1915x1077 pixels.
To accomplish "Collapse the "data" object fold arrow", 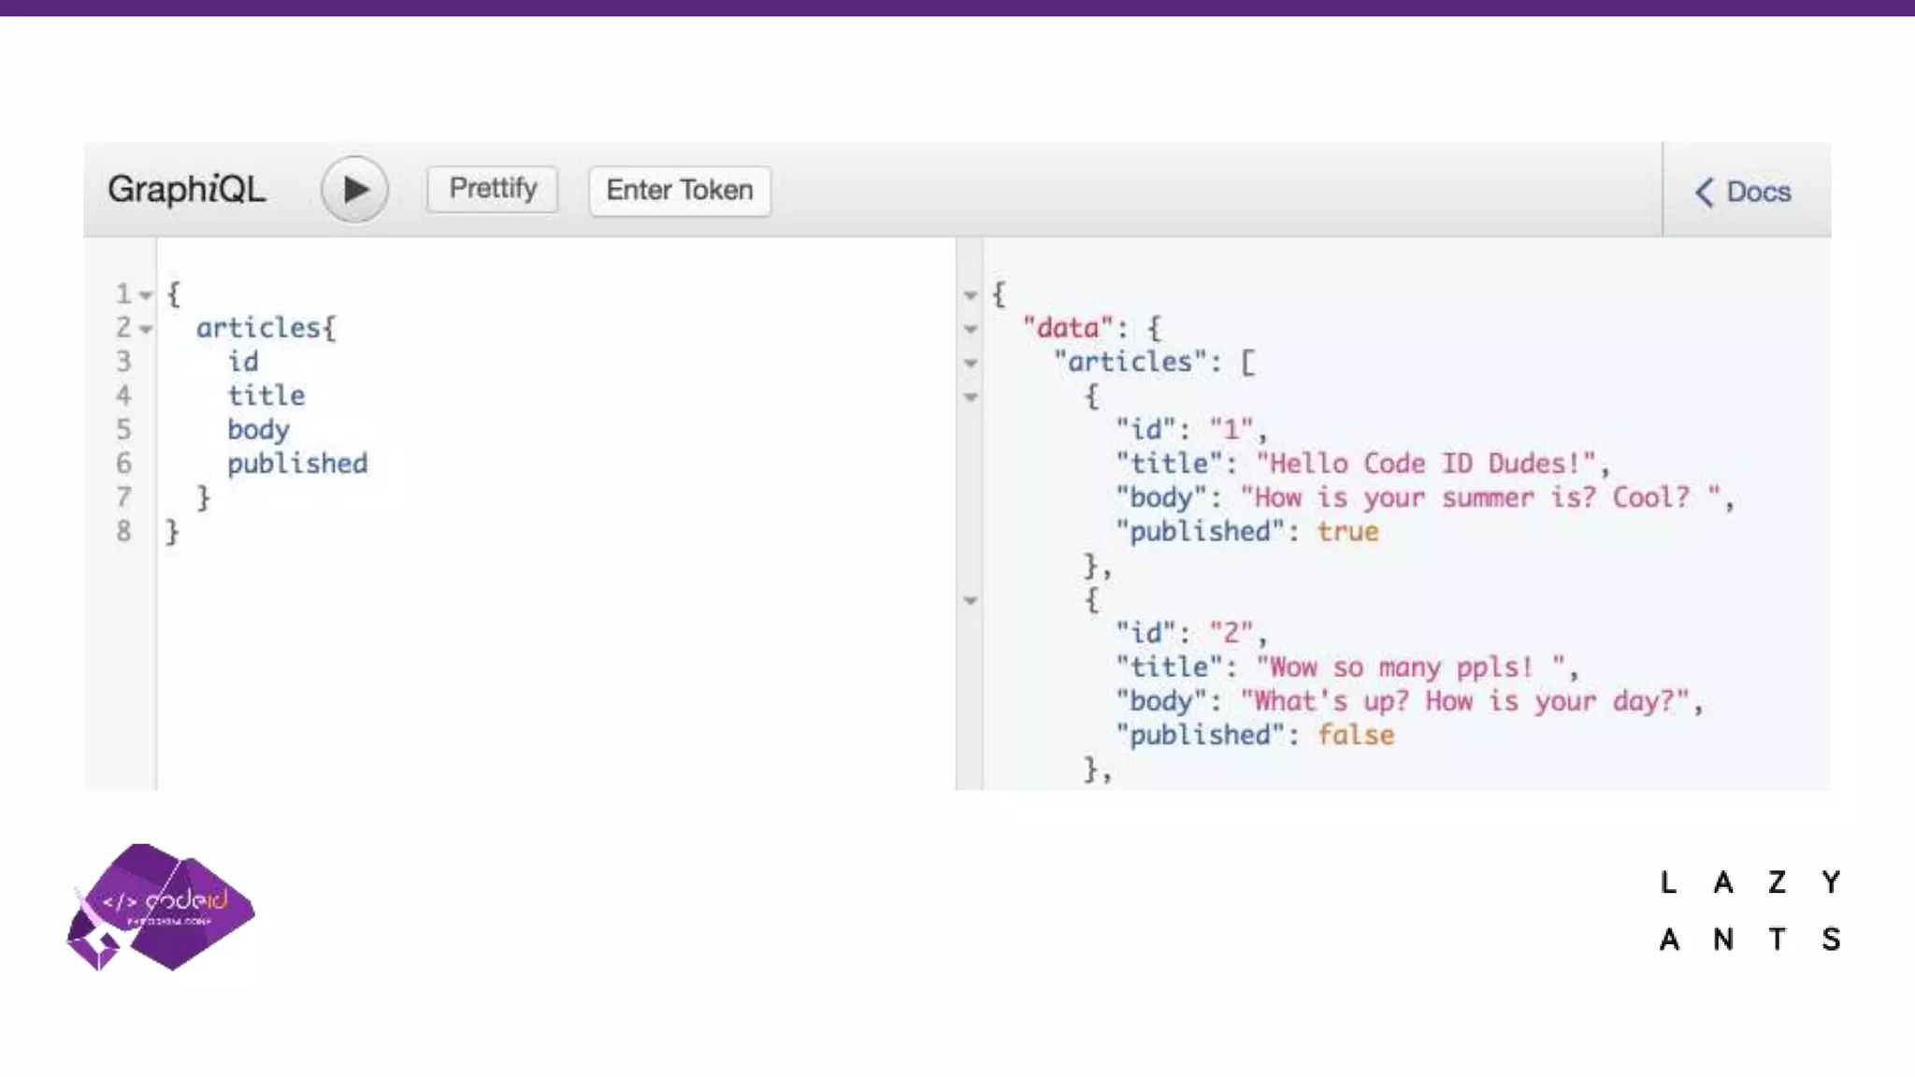I will (x=971, y=329).
